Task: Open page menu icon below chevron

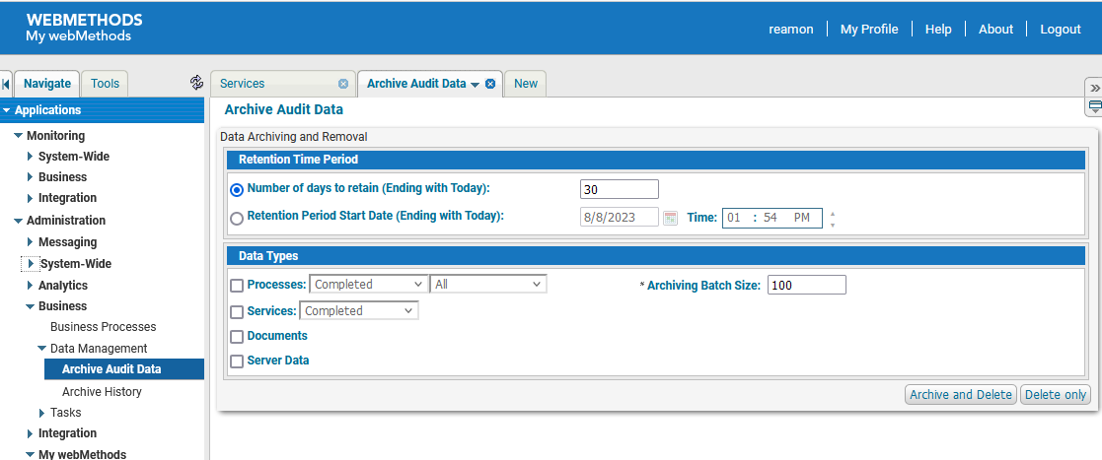Action: 1094,106
